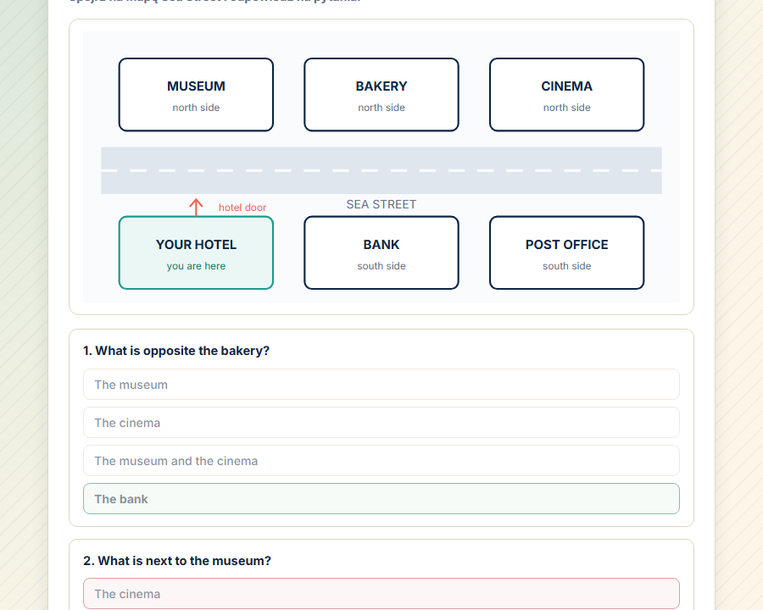Select the Museum building on the map
The height and width of the screenshot is (610, 763).
[x=196, y=95]
